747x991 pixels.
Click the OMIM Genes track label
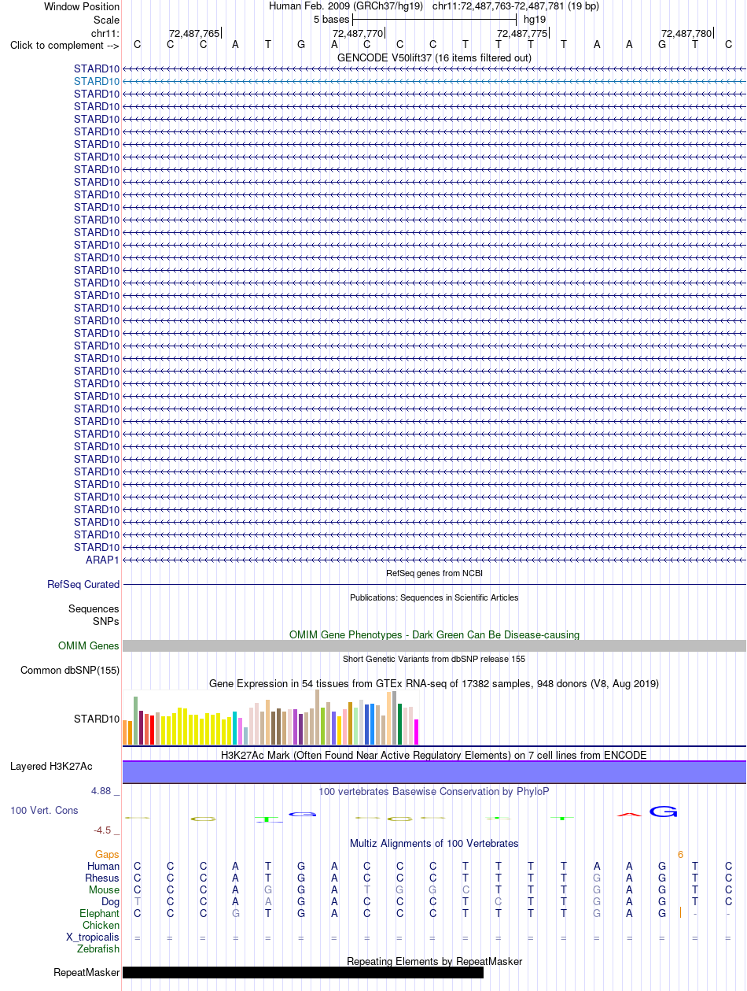pos(89,646)
